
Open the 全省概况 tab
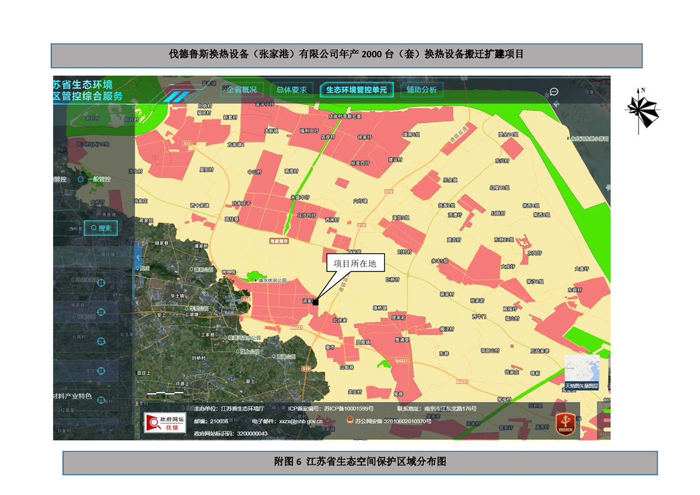pos(241,90)
